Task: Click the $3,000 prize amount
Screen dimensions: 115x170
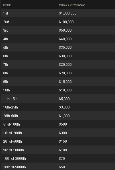Action: 64,107
